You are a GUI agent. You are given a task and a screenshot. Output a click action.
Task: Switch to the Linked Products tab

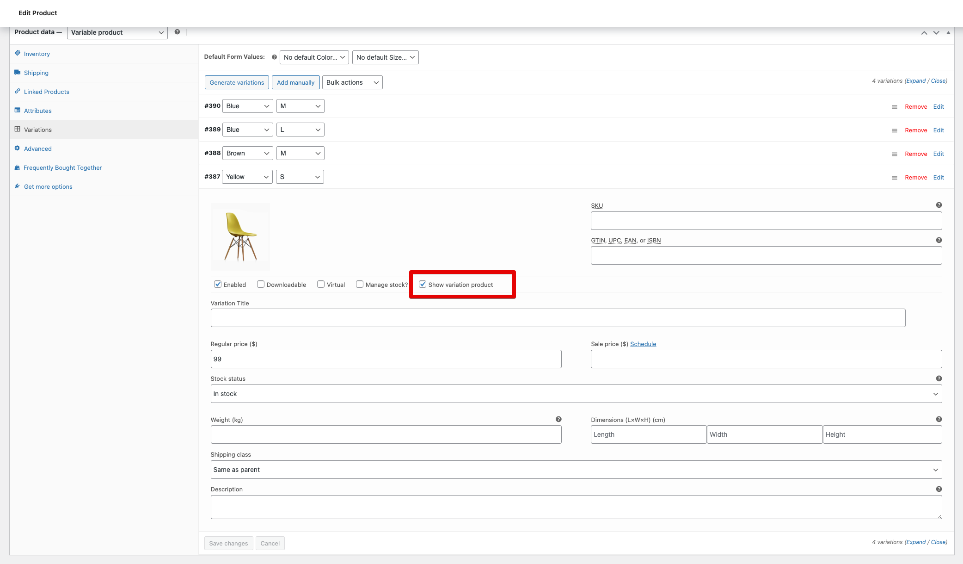[x=46, y=92]
